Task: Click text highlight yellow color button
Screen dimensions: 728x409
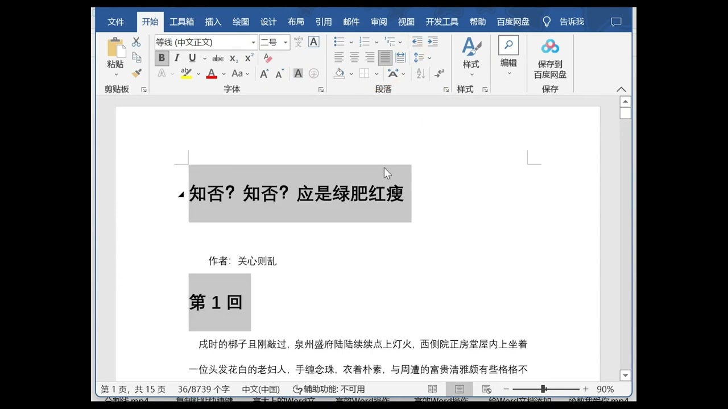Action: point(186,73)
